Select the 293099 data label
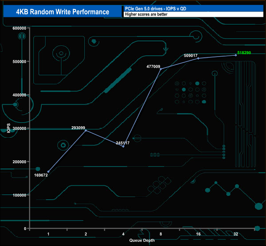Viewport: 266px width, 246px height. 78,128
